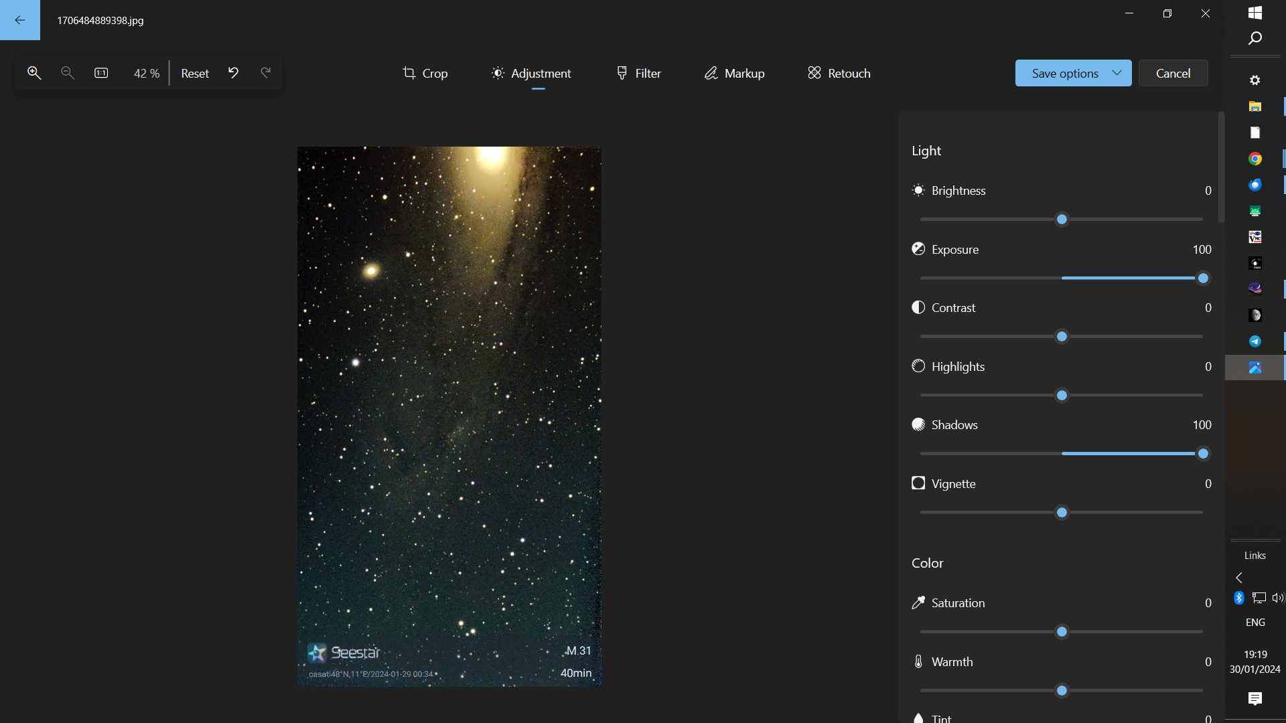Click the Shadows value 100
The image size is (1286, 723).
tap(1202, 425)
